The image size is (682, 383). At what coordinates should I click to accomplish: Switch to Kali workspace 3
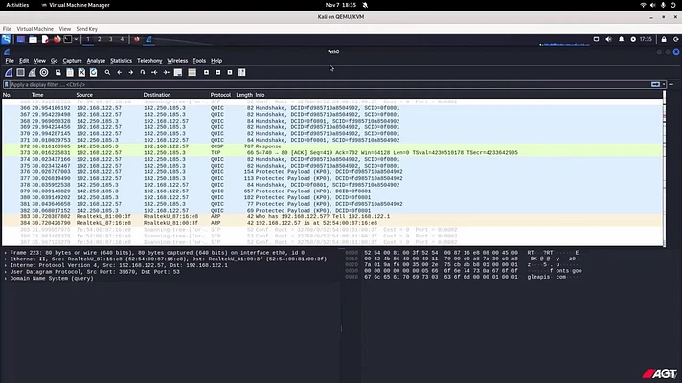coord(110,39)
